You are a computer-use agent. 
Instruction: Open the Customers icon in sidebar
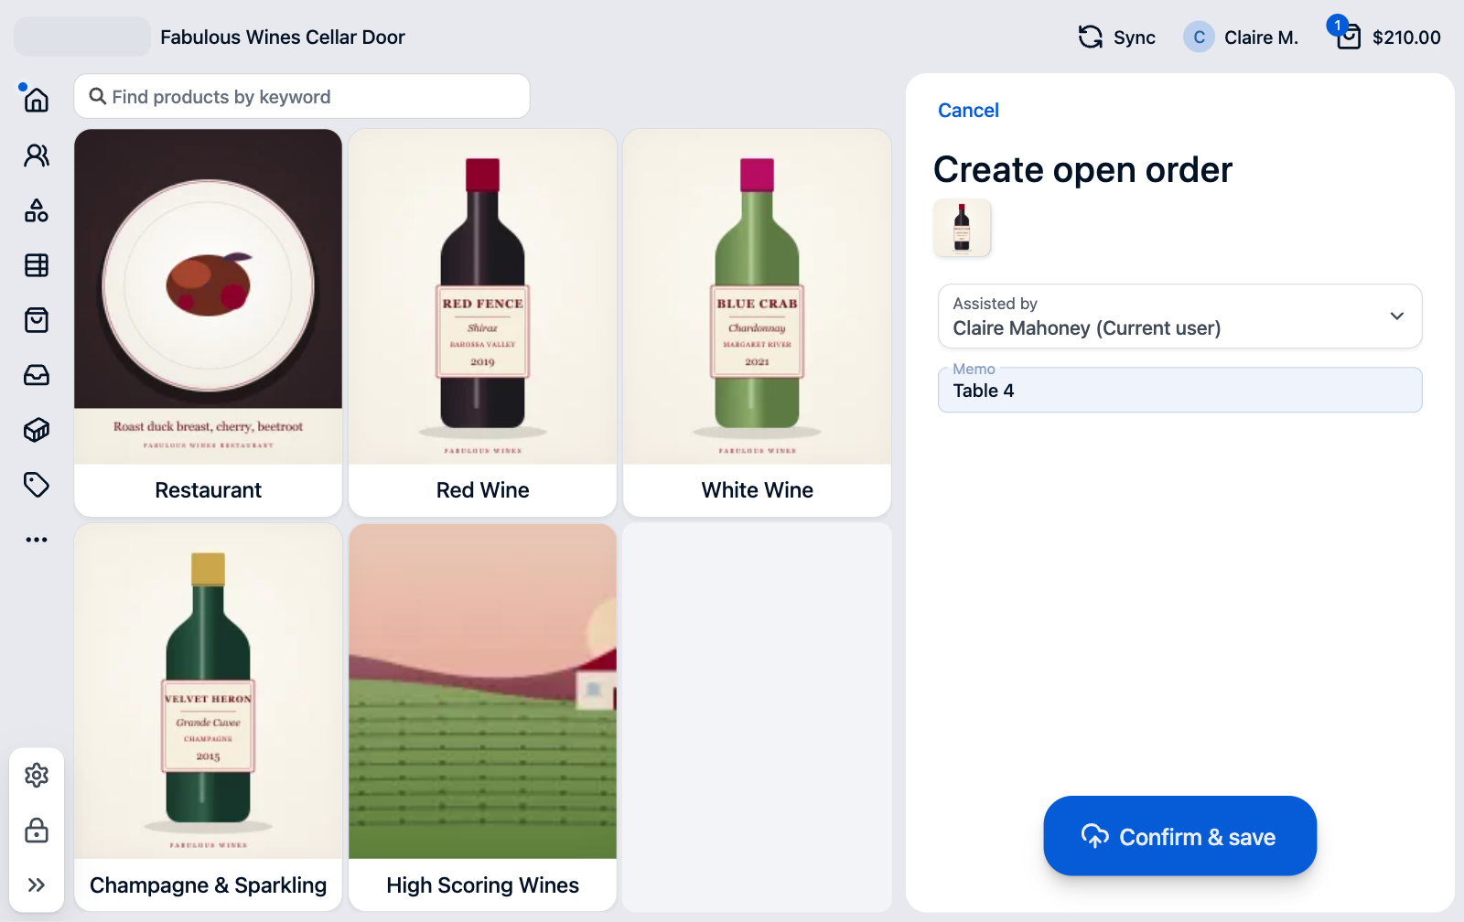point(37,155)
